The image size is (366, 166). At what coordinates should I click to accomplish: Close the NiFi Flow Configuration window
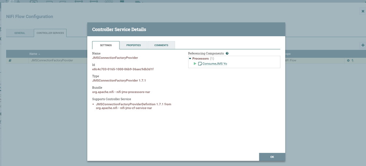[363, 11]
